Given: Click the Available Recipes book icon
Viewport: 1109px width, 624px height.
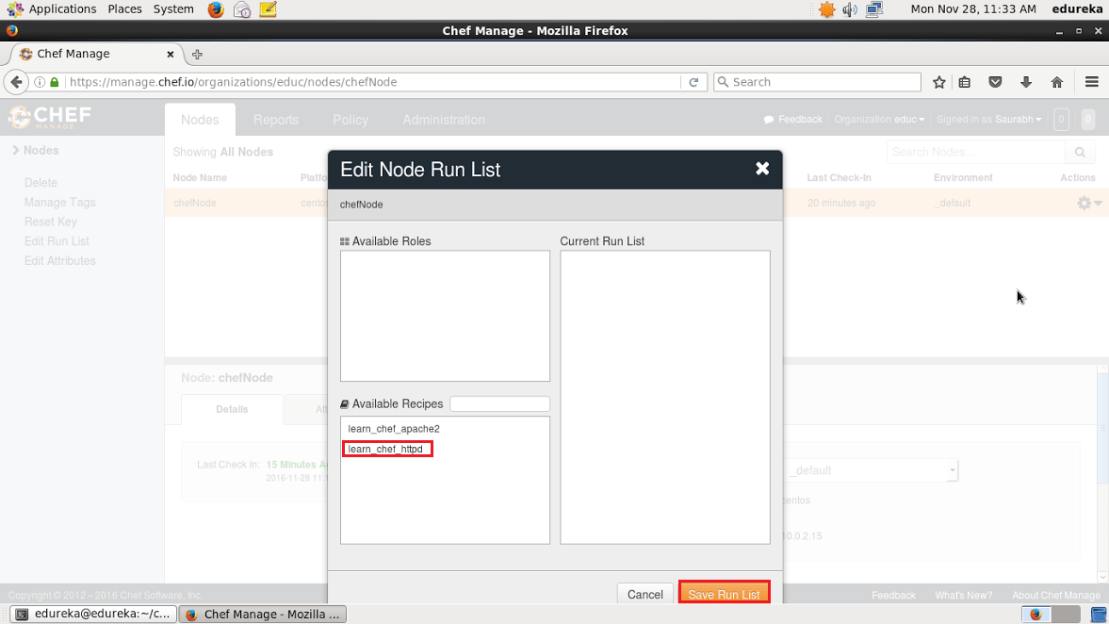Looking at the screenshot, I should 345,404.
